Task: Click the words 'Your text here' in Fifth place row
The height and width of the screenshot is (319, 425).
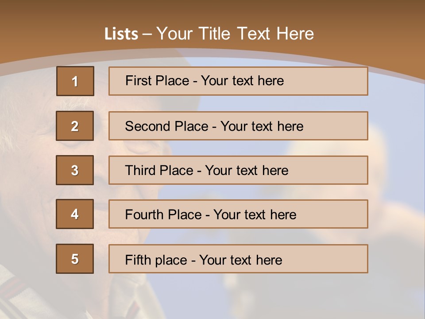Action: (240, 260)
